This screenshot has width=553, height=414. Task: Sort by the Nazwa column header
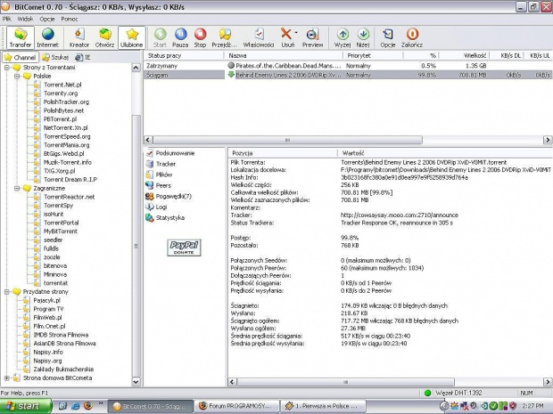point(284,55)
